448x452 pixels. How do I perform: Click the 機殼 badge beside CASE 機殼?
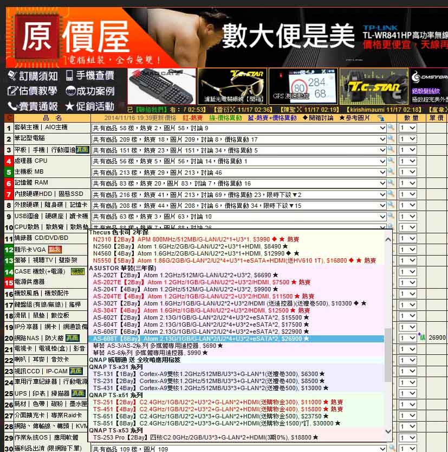pyautogui.click(x=77, y=271)
